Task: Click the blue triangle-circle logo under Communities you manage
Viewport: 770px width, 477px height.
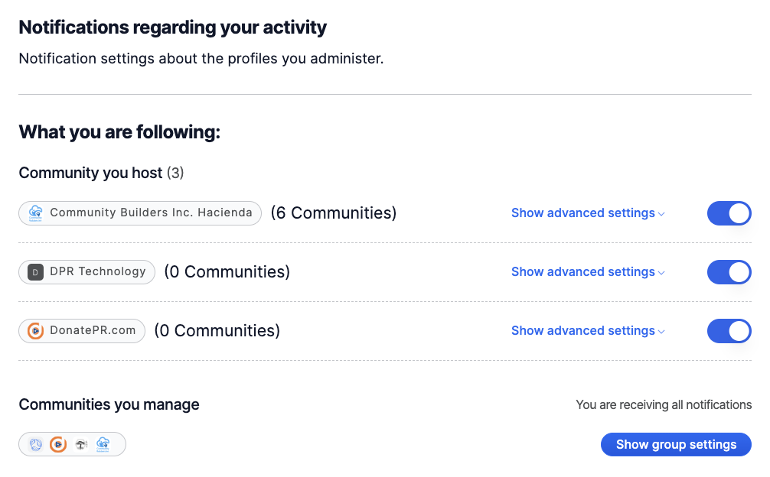Action: [35, 444]
